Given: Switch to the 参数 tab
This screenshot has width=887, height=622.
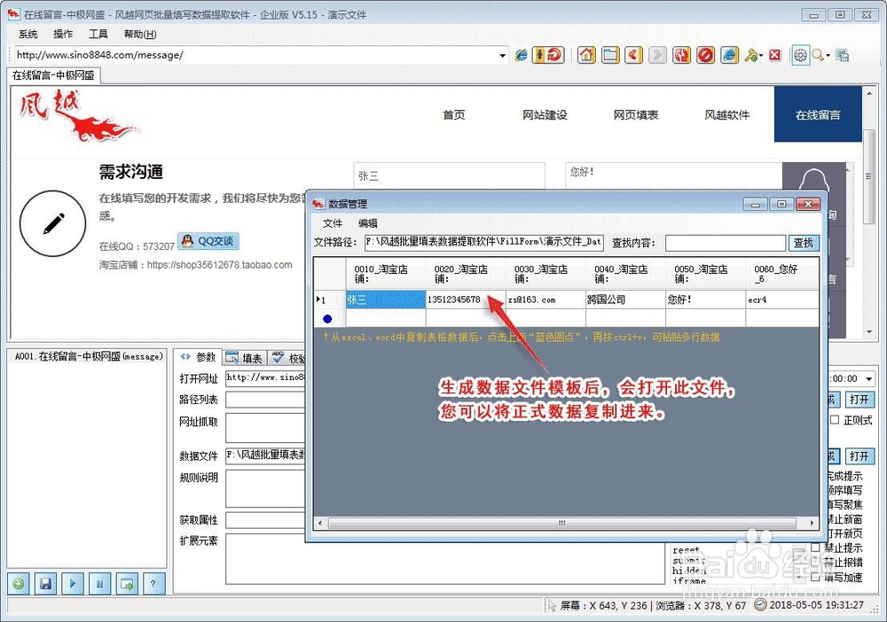Looking at the screenshot, I should pyautogui.click(x=199, y=357).
